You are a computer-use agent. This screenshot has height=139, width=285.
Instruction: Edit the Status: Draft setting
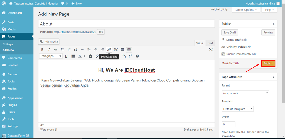244,40
